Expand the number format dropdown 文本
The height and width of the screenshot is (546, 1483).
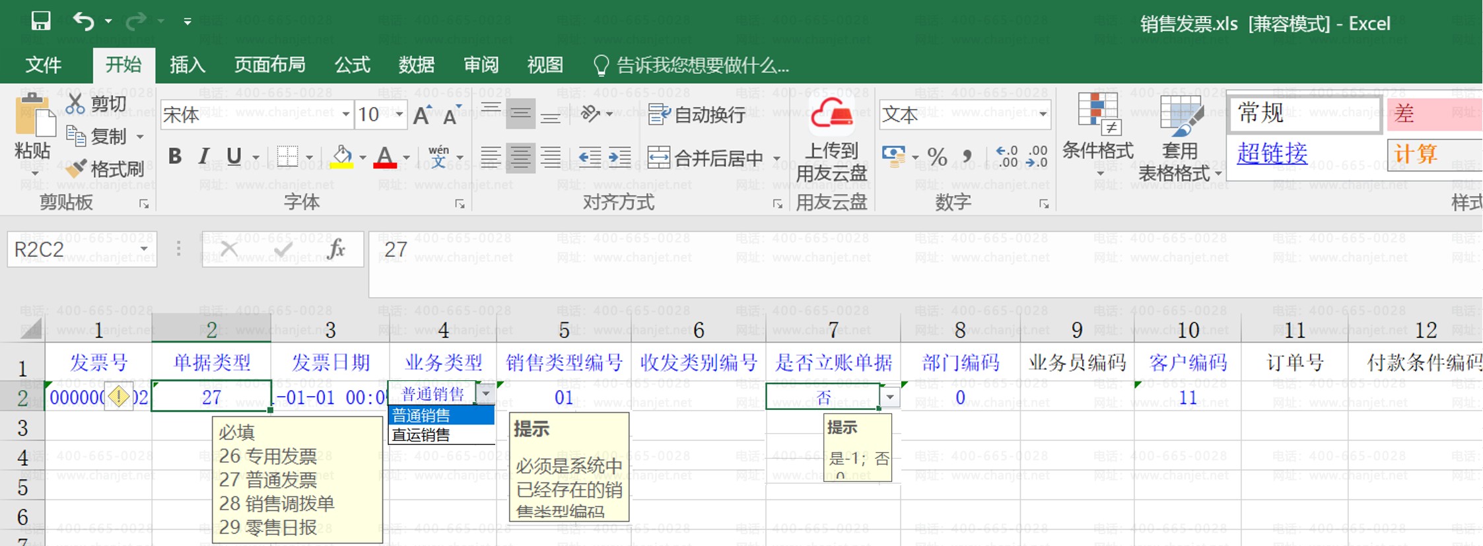(x=965, y=115)
